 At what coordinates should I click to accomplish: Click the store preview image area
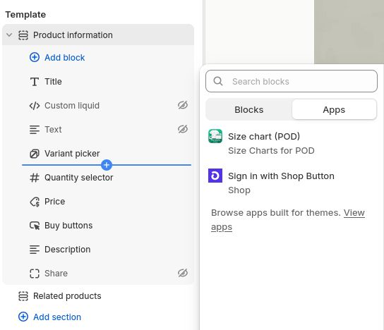point(349,32)
